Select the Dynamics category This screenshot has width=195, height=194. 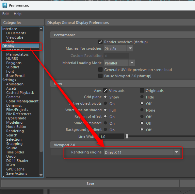(14, 105)
